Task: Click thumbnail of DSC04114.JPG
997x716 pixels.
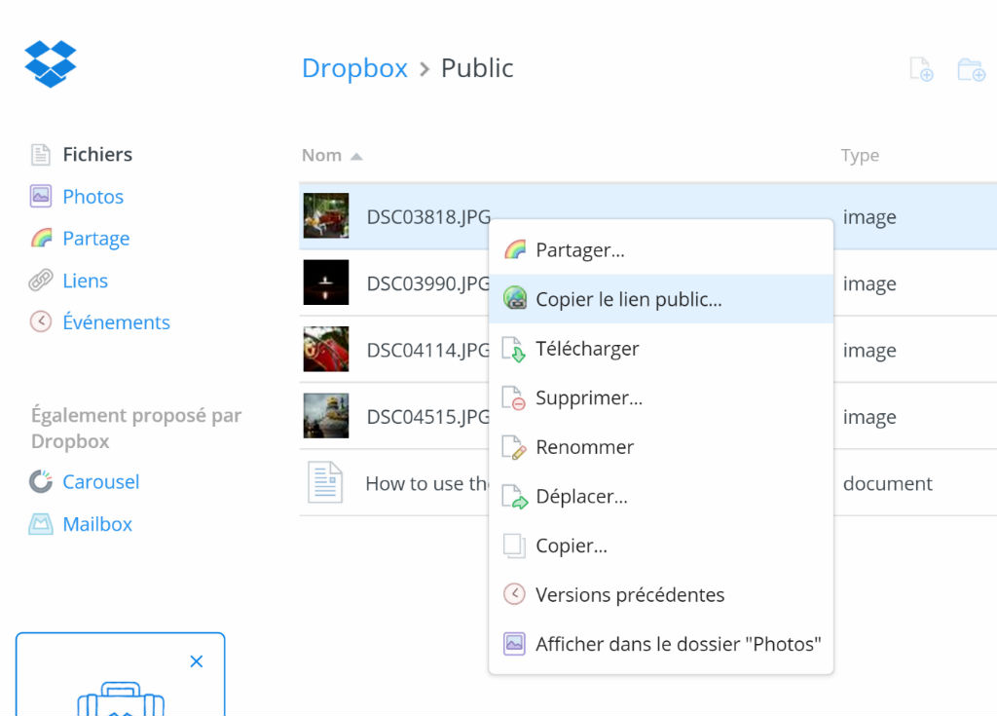Action: 326,349
